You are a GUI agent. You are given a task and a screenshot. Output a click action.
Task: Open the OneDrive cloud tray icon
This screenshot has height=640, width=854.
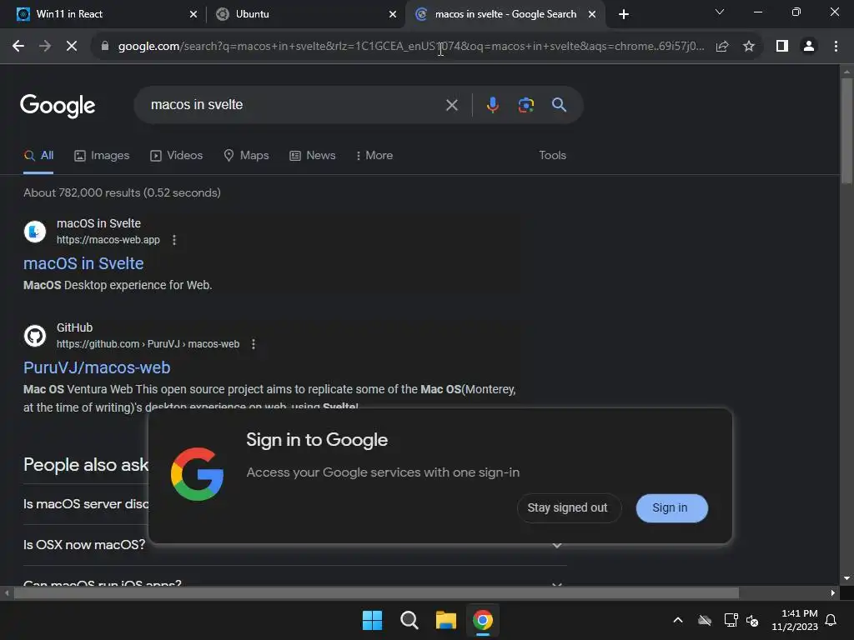pos(705,620)
